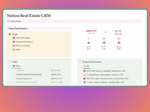Open 901 Pine Lane property entry
The height and width of the screenshot is (112, 150).
point(107,79)
